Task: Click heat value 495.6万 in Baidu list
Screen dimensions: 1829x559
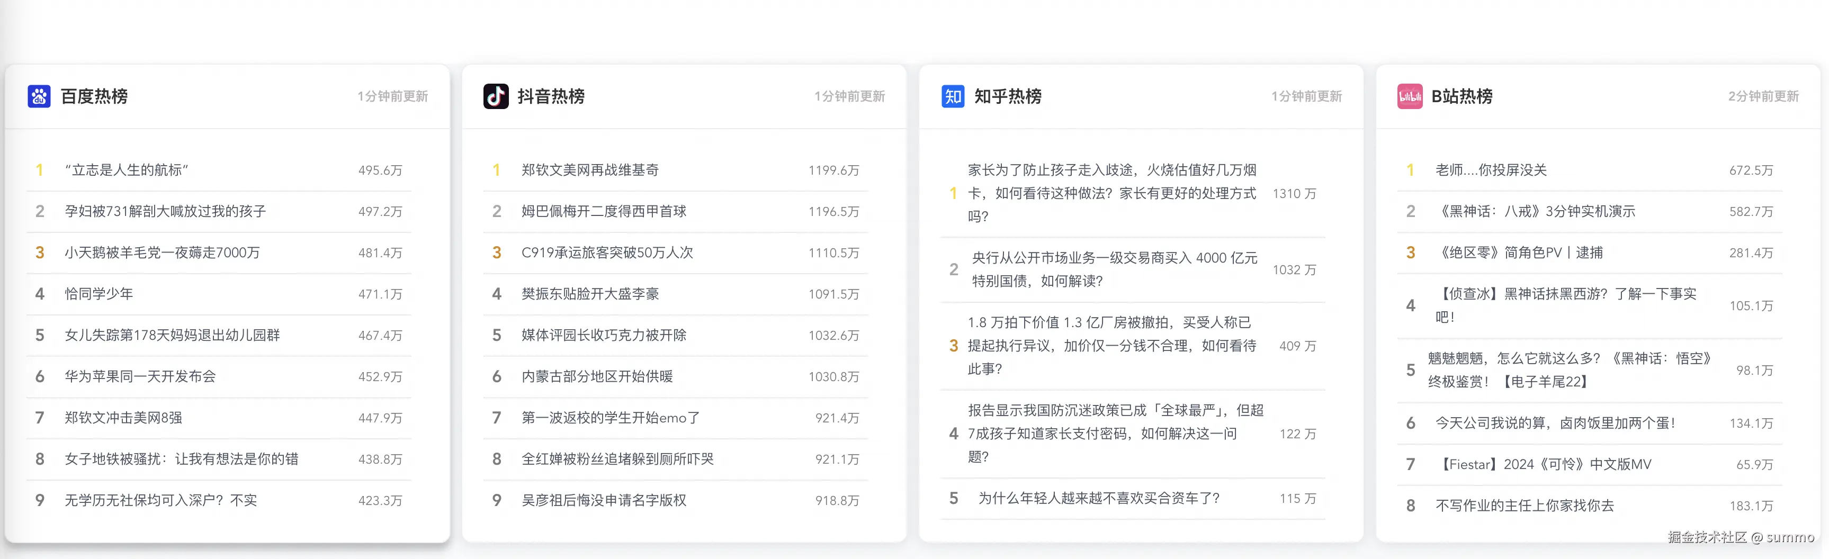Action: [x=380, y=170]
